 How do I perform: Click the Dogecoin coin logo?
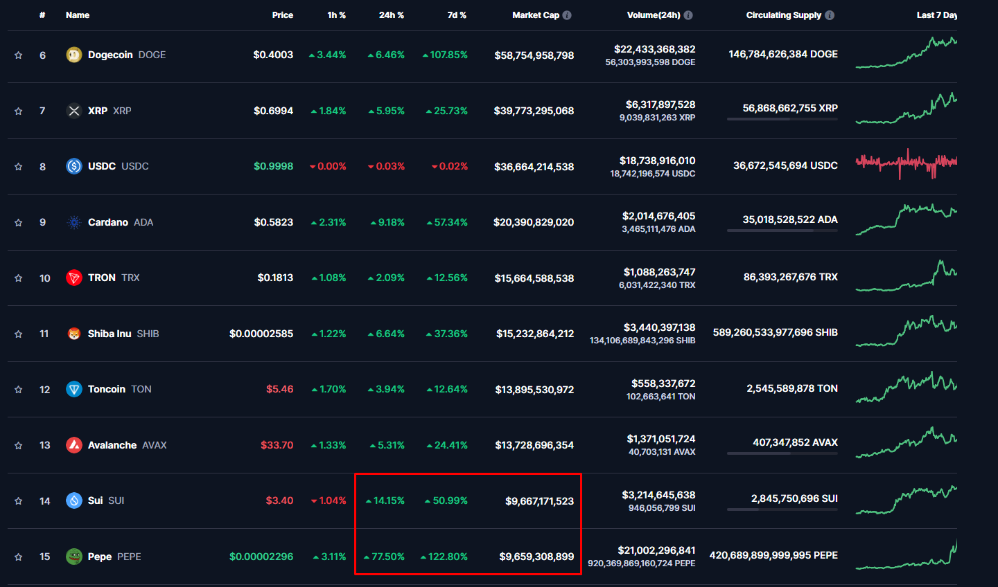click(74, 55)
